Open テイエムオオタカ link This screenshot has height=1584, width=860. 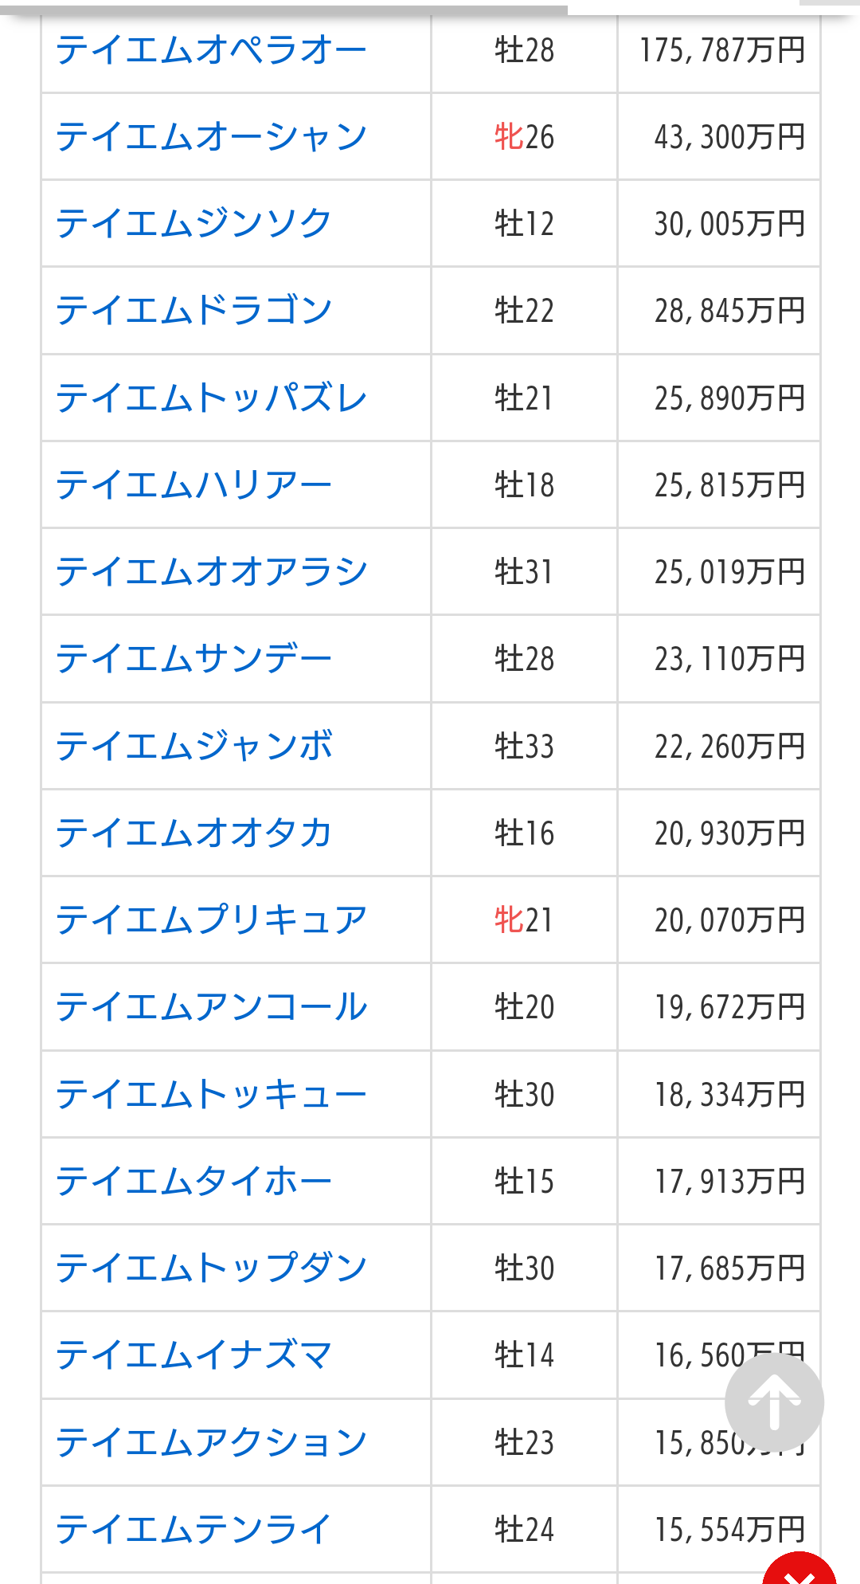(x=193, y=833)
